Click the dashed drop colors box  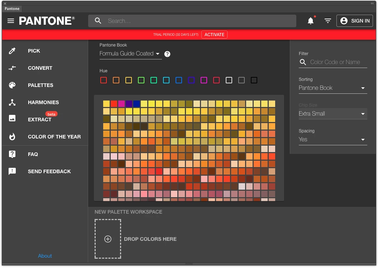(x=108, y=239)
